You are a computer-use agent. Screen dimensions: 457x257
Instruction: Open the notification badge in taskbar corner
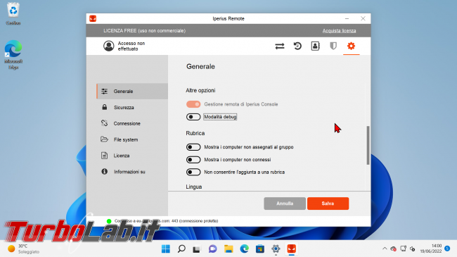tap(447, 249)
